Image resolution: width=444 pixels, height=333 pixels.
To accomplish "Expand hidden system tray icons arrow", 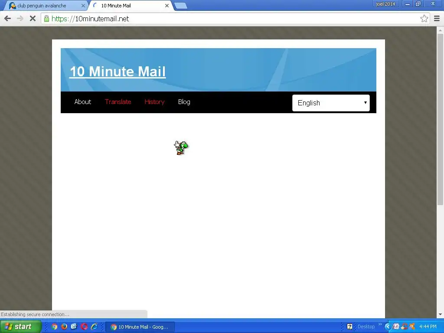I will point(388,327).
